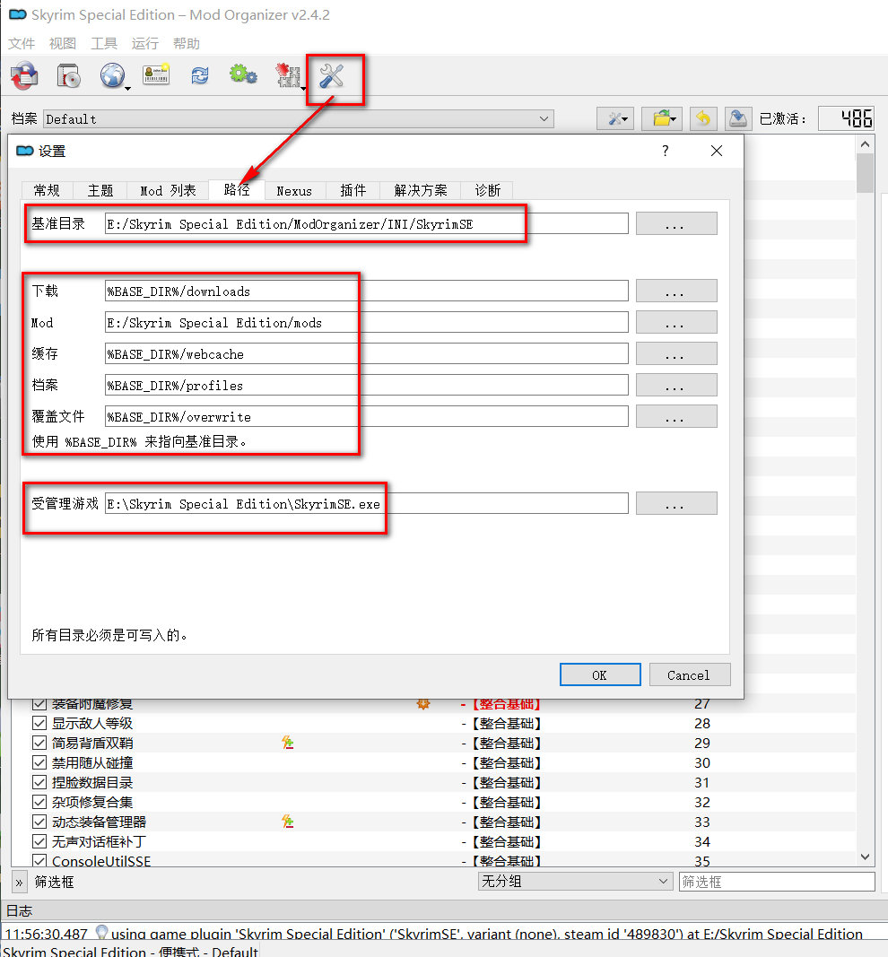Click Install Mod from archive icon

[68, 77]
